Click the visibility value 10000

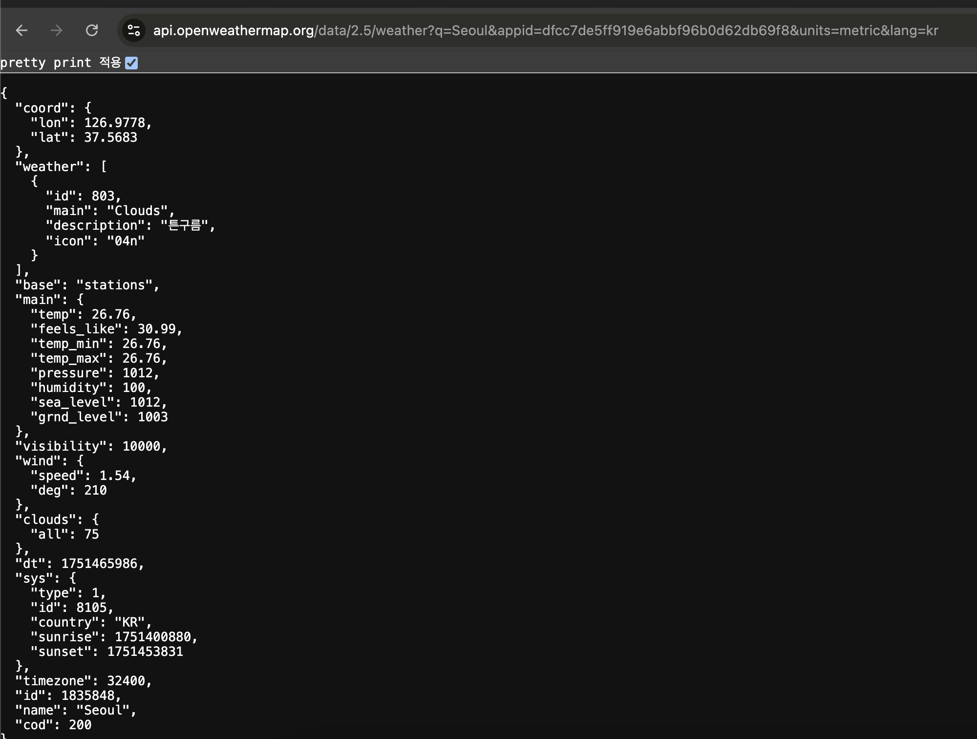(x=141, y=446)
